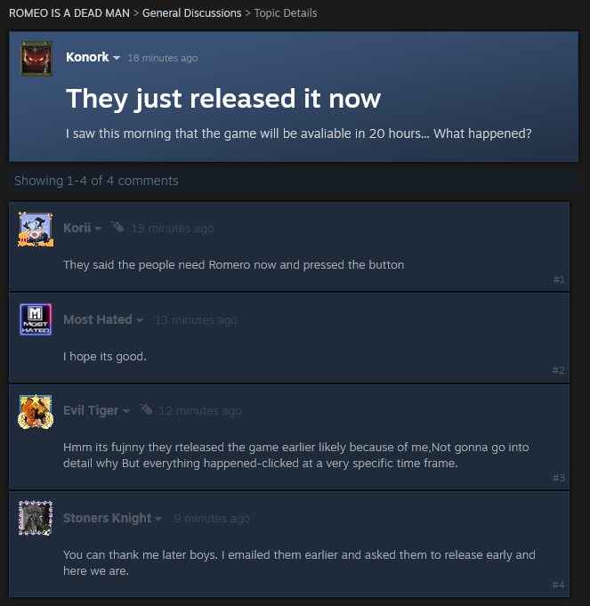Open the dropdown arrow next to Evil Tiger
This screenshot has width=590, height=606.
126,411
